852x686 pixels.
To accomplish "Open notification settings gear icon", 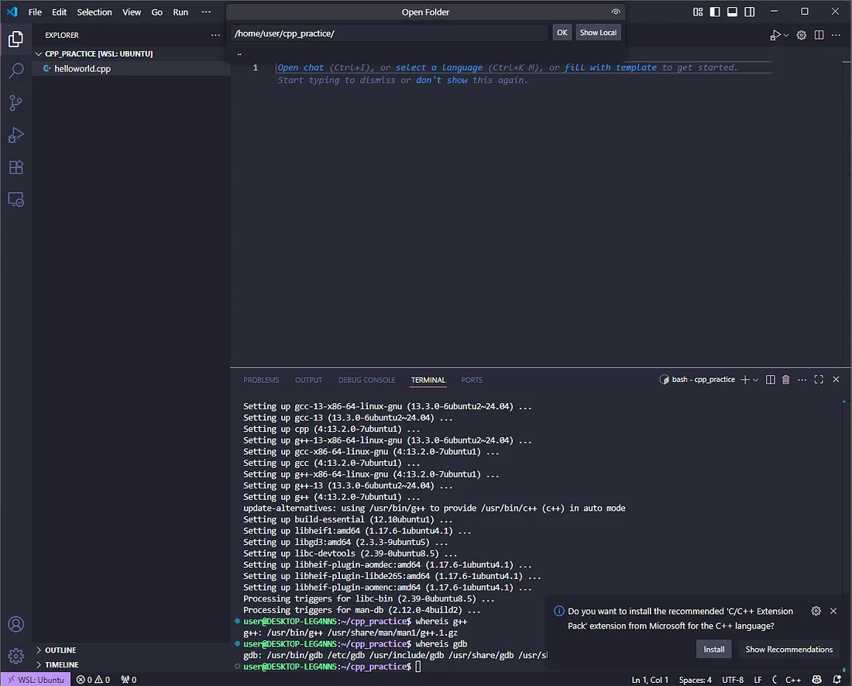I will [816, 611].
